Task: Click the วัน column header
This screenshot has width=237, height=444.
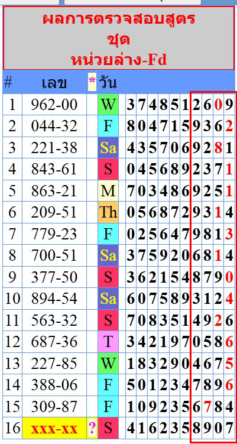Action: 108,83
